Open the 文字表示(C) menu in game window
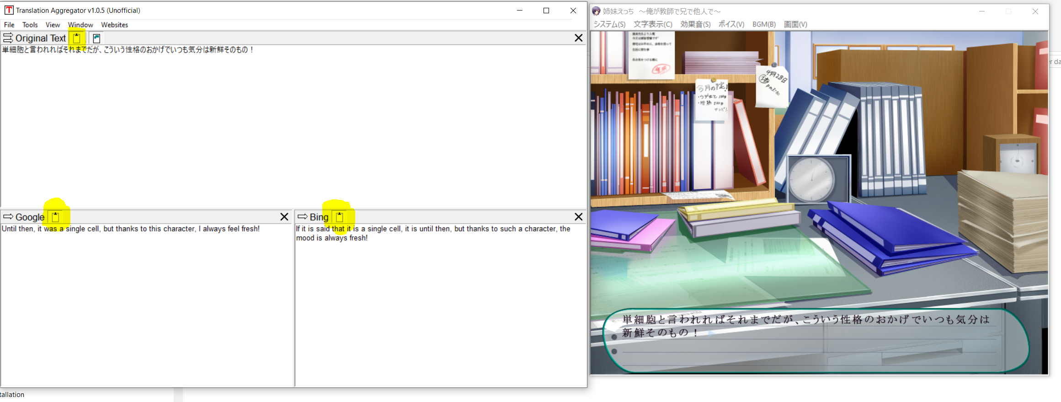Viewport: 1061px width, 402px height. click(x=653, y=24)
